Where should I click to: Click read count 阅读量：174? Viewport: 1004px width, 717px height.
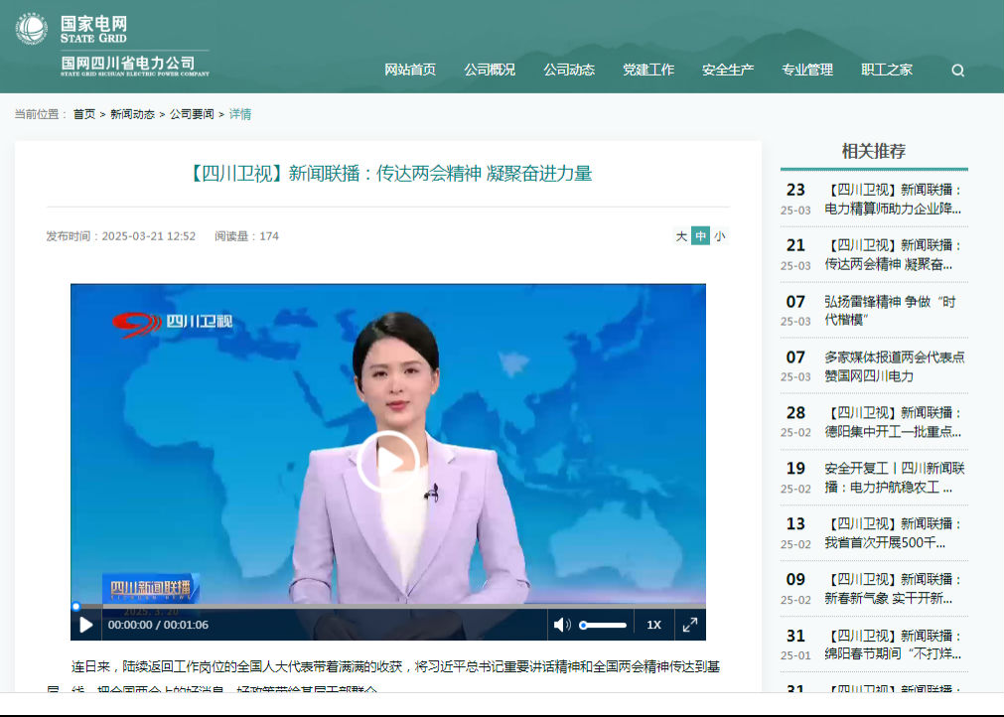pos(246,236)
